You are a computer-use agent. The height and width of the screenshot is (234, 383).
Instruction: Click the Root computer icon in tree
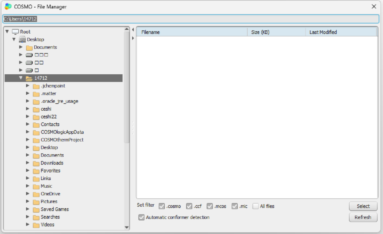pyautogui.click(x=16, y=32)
